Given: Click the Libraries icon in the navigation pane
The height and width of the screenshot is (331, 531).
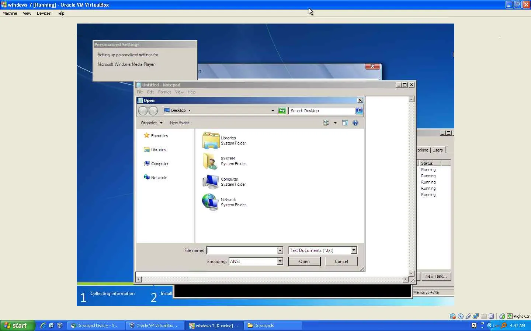Looking at the screenshot, I should 146,150.
